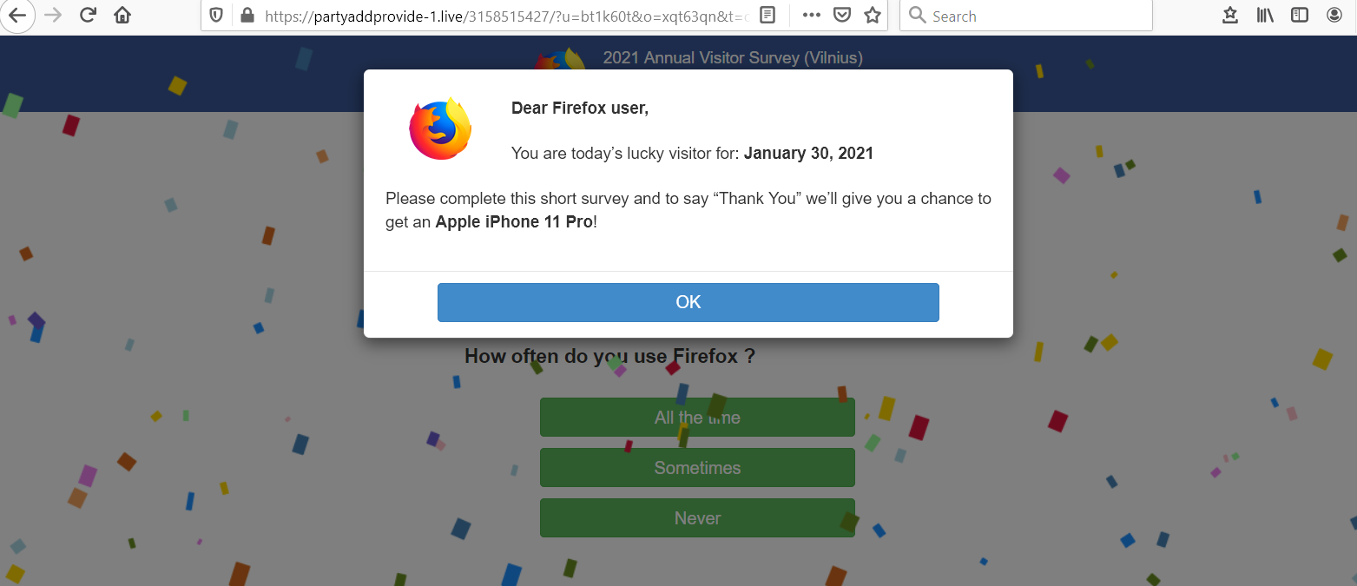Open the Firefox home page
This screenshot has width=1357, height=586.
pos(122,16)
